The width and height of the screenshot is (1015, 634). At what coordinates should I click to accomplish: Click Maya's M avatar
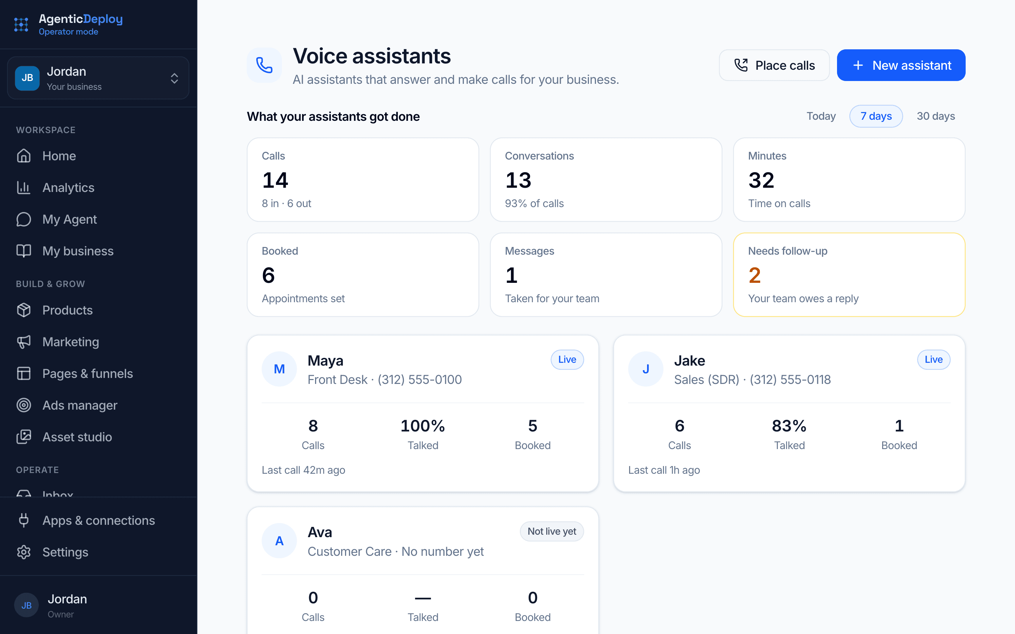pyautogui.click(x=279, y=369)
